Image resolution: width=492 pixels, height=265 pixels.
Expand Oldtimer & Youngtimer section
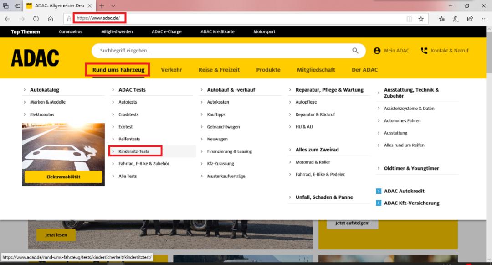point(379,168)
